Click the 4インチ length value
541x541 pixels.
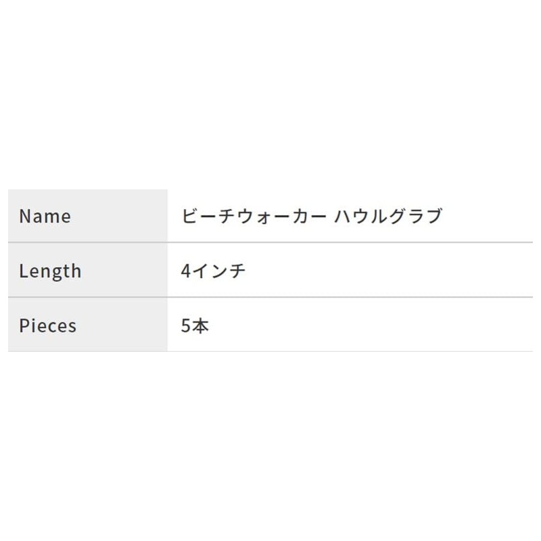tap(214, 271)
